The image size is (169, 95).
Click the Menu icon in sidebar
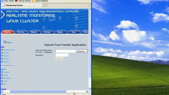coord(5,42)
